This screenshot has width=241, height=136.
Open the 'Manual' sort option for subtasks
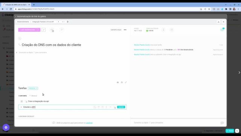pyautogui.click(x=33, y=96)
